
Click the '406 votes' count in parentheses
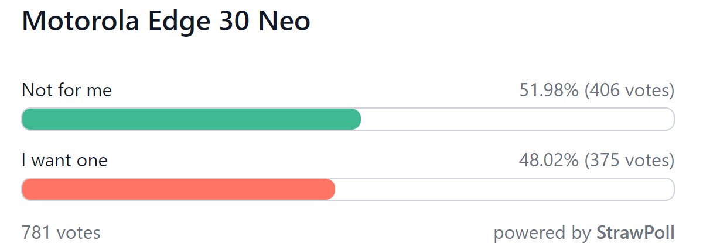(629, 91)
